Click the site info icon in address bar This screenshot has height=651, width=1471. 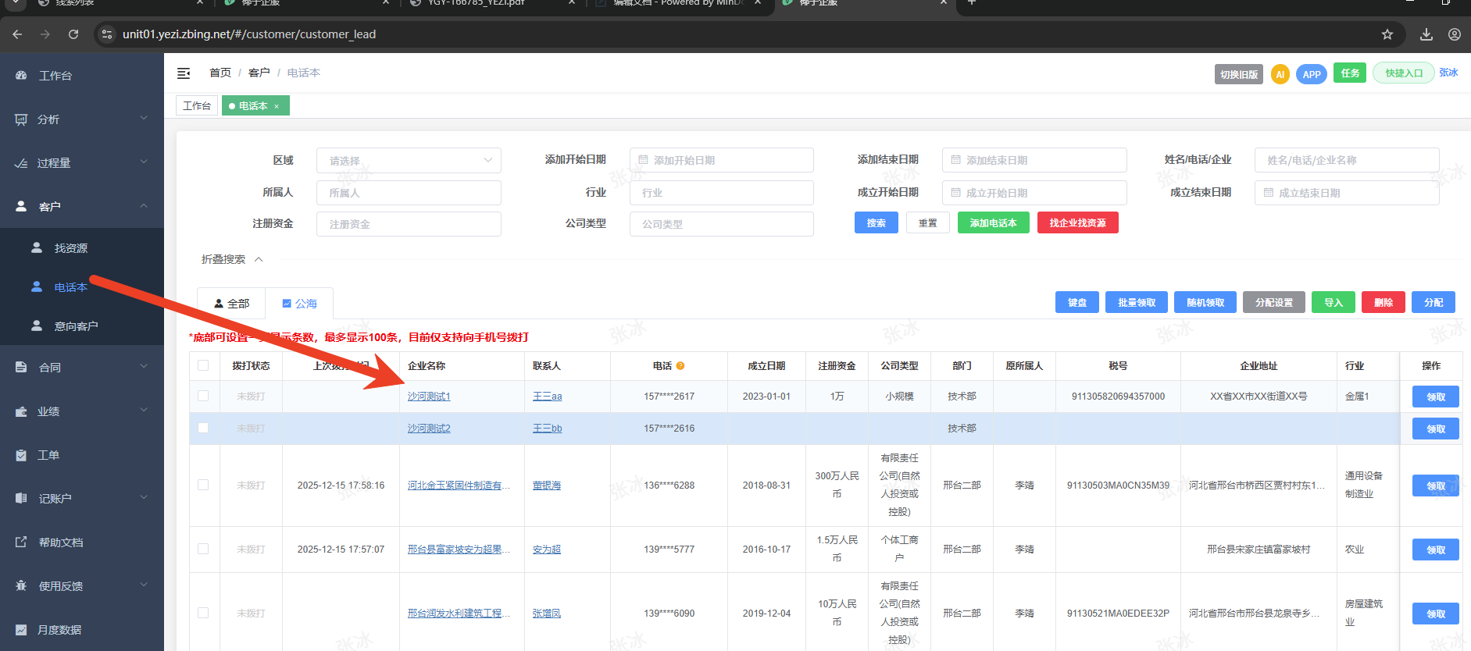point(108,34)
